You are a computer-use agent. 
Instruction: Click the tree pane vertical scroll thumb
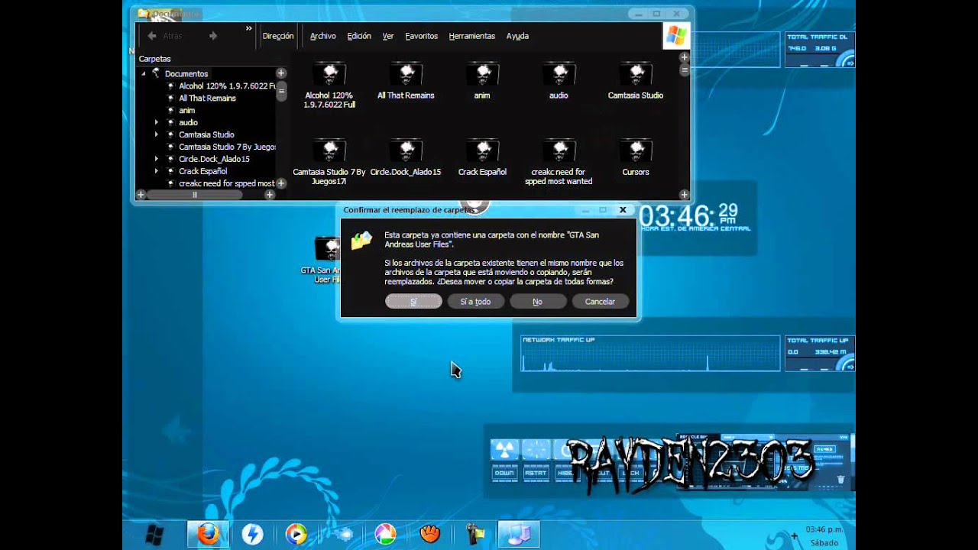(x=281, y=91)
